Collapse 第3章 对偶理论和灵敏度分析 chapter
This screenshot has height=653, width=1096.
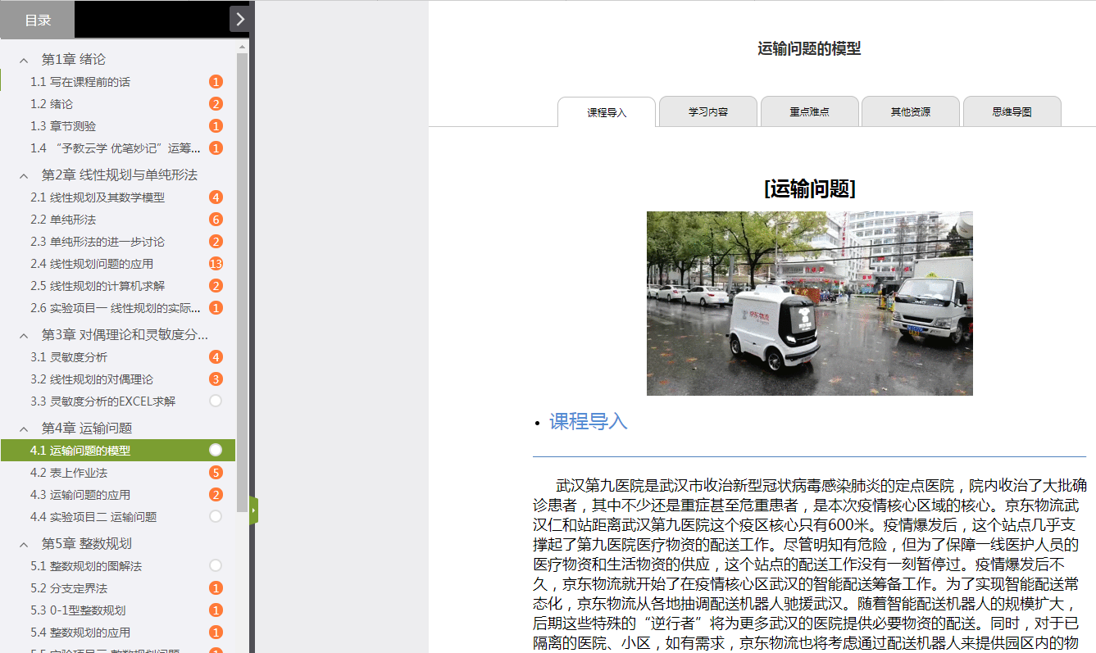point(24,335)
